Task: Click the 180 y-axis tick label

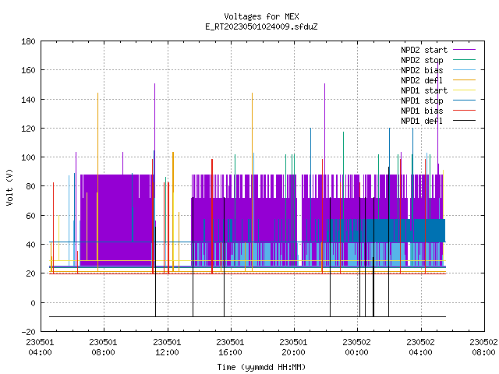Action: (28, 41)
